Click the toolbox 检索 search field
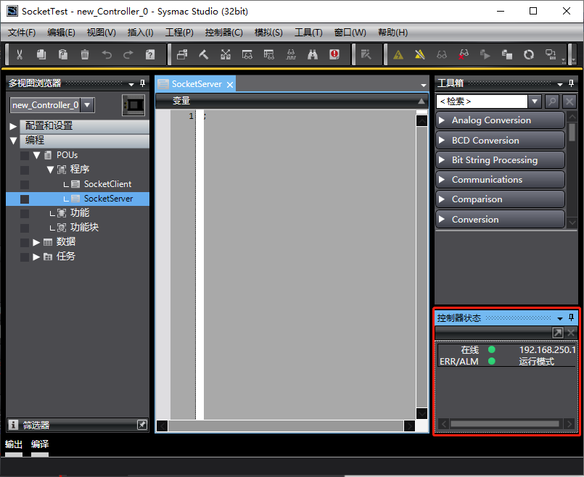The height and width of the screenshot is (477, 584). [482, 101]
